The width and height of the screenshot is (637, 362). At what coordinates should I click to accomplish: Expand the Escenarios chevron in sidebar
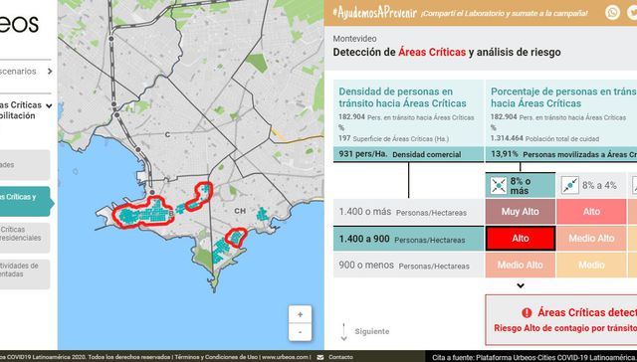(x=50, y=72)
